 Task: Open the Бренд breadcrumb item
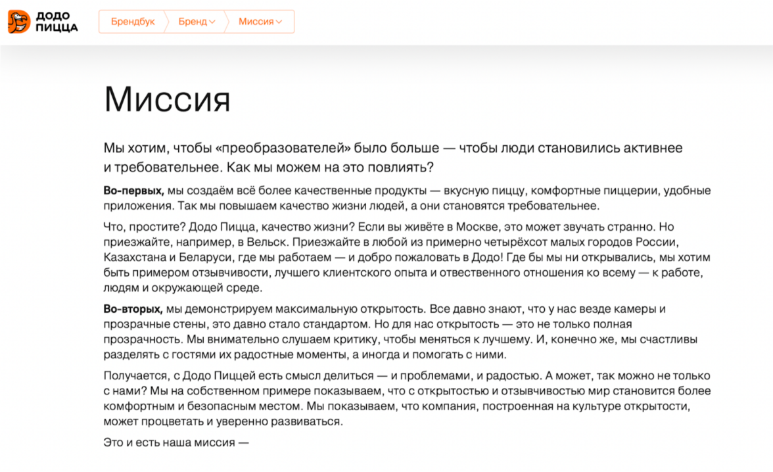(193, 22)
